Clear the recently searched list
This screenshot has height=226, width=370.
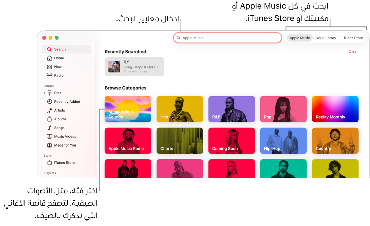[353, 51]
